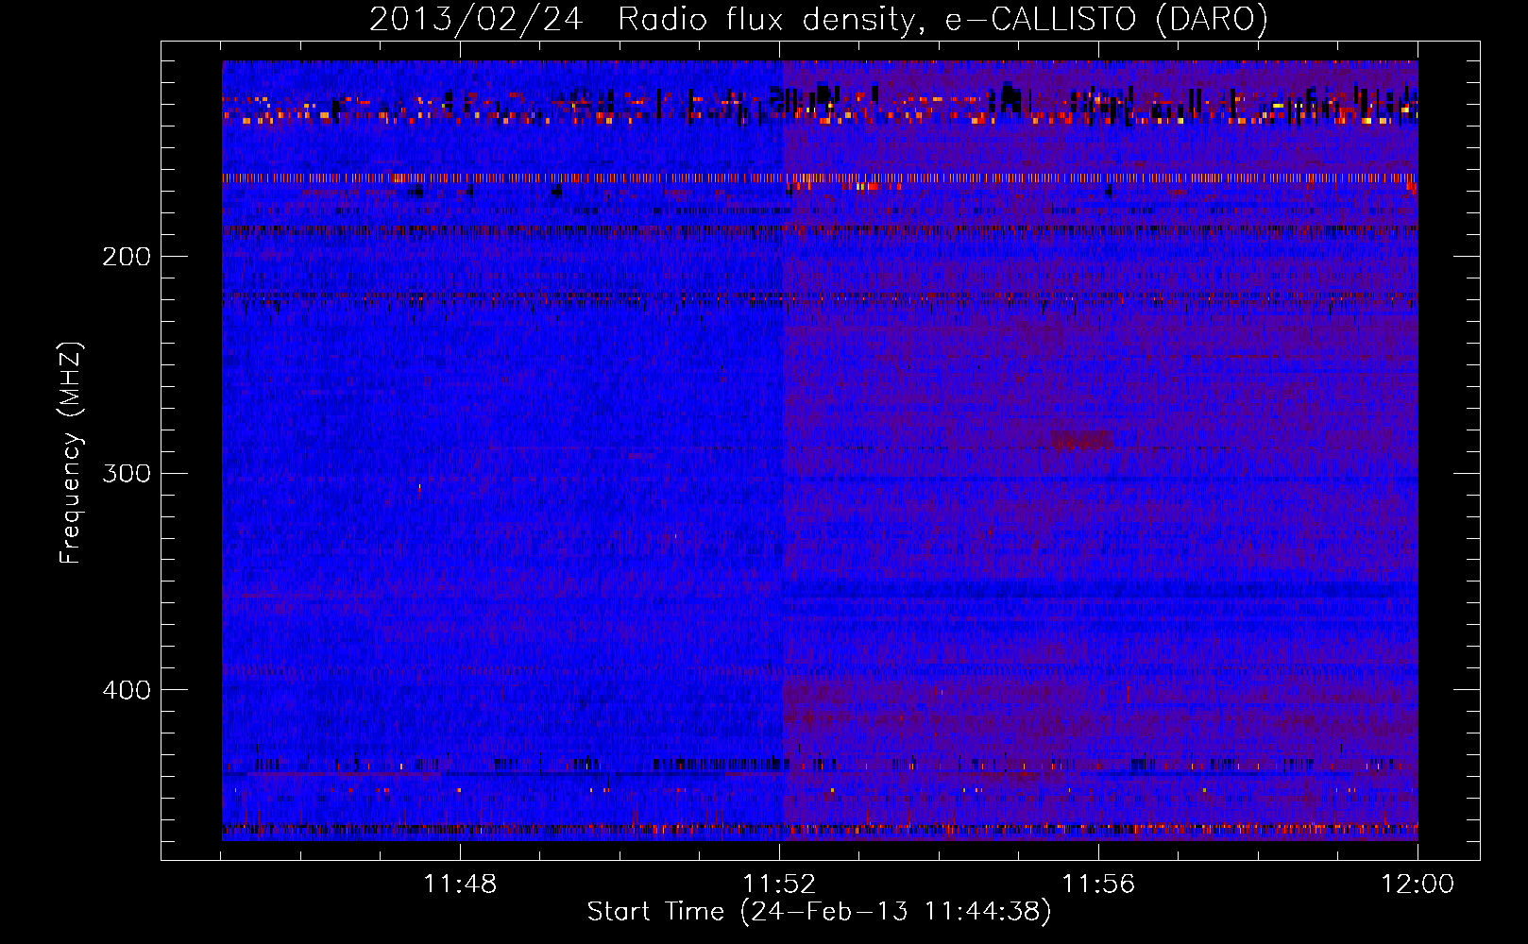1528x944 pixels.
Task: Click the '12:00' time tick label
Action: (x=1418, y=885)
